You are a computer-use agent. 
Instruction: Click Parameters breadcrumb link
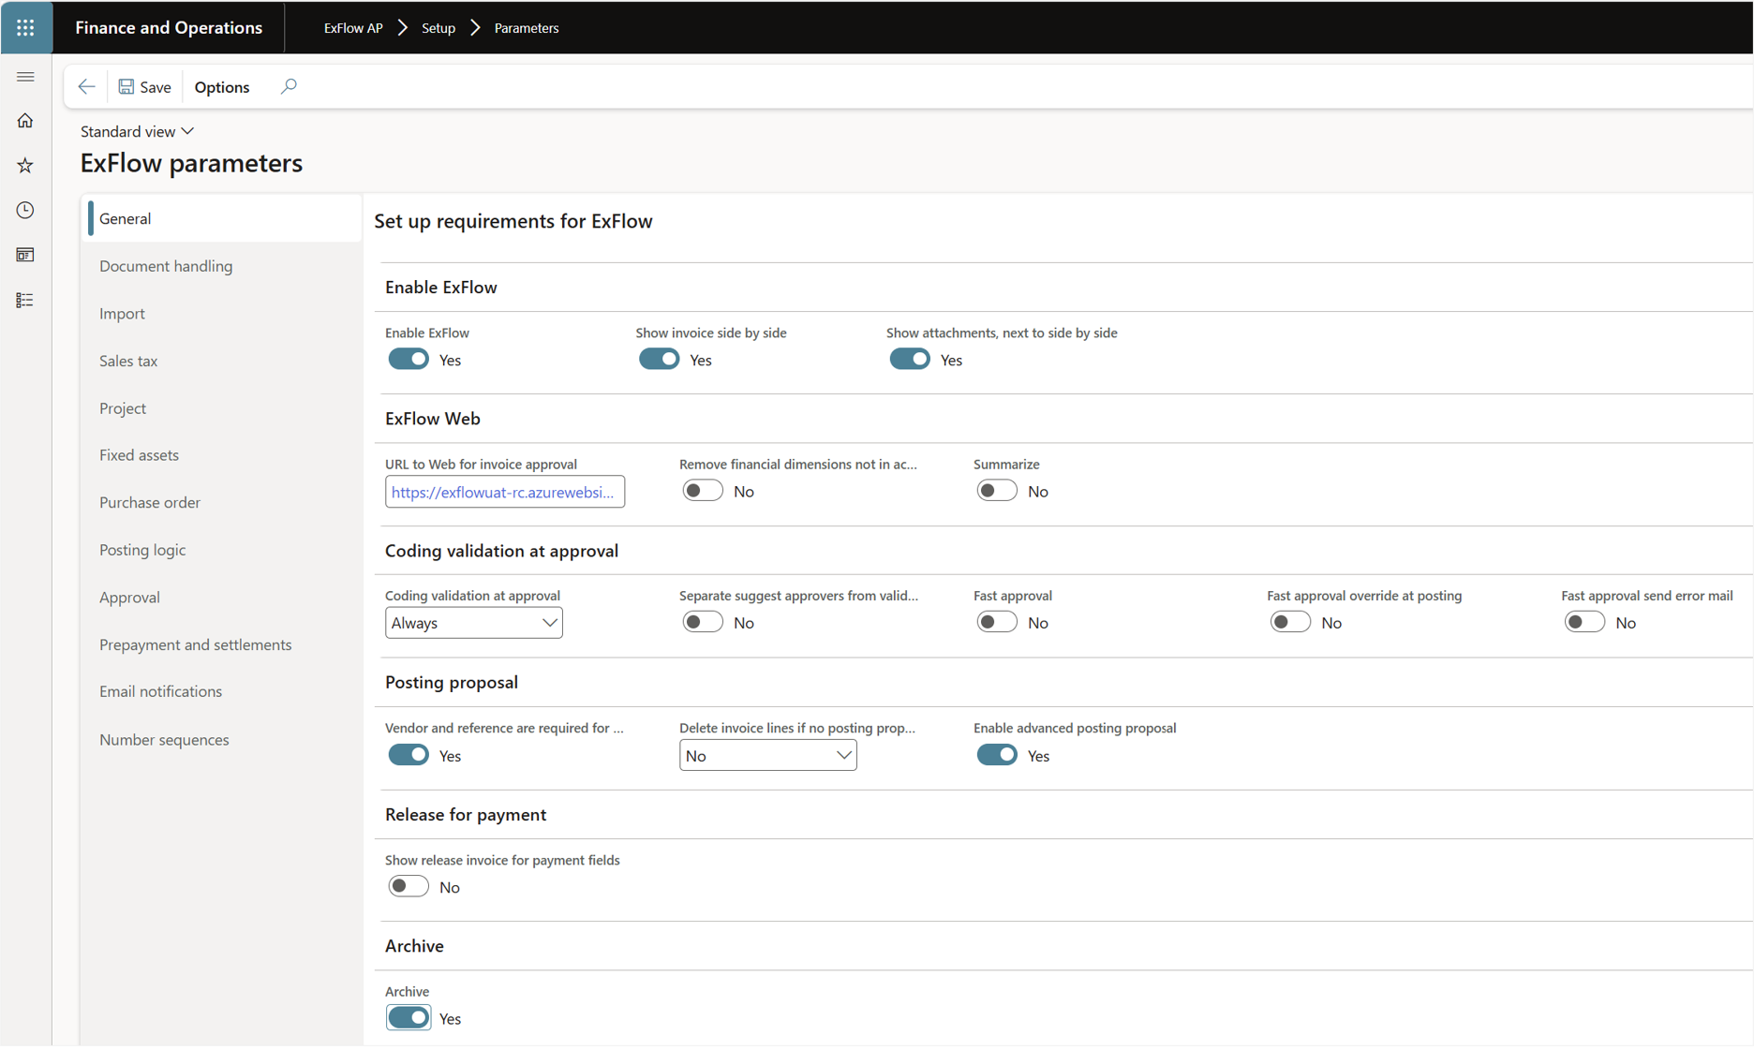(527, 28)
